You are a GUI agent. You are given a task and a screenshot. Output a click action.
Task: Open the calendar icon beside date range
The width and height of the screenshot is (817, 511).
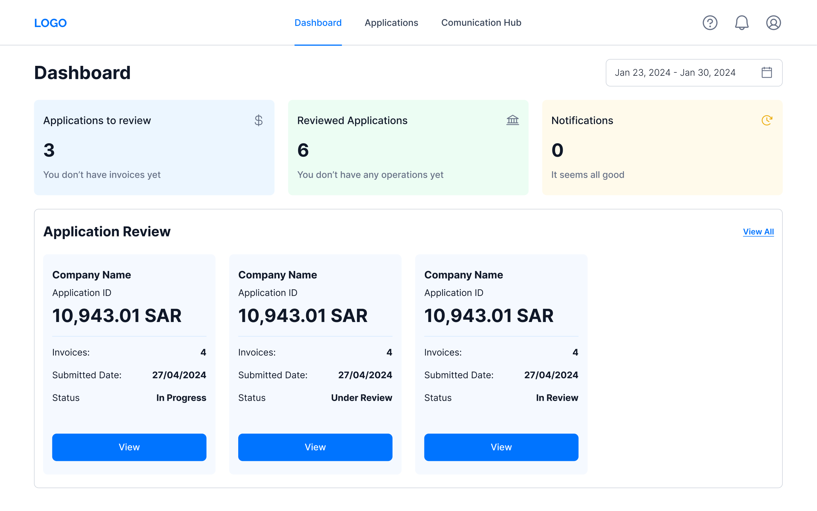point(767,72)
